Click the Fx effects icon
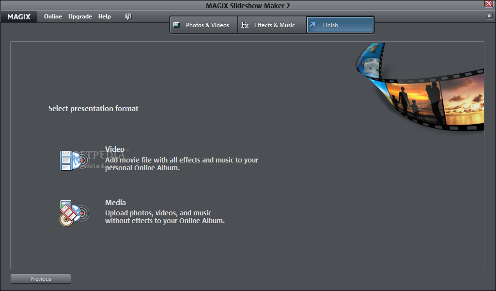 (245, 25)
